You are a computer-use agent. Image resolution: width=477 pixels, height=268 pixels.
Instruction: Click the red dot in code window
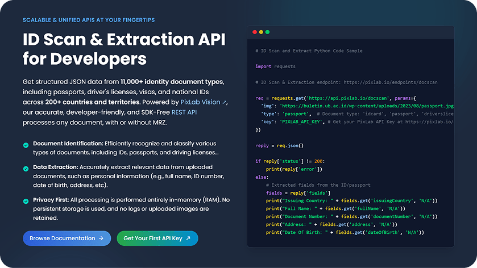click(x=254, y=32)
